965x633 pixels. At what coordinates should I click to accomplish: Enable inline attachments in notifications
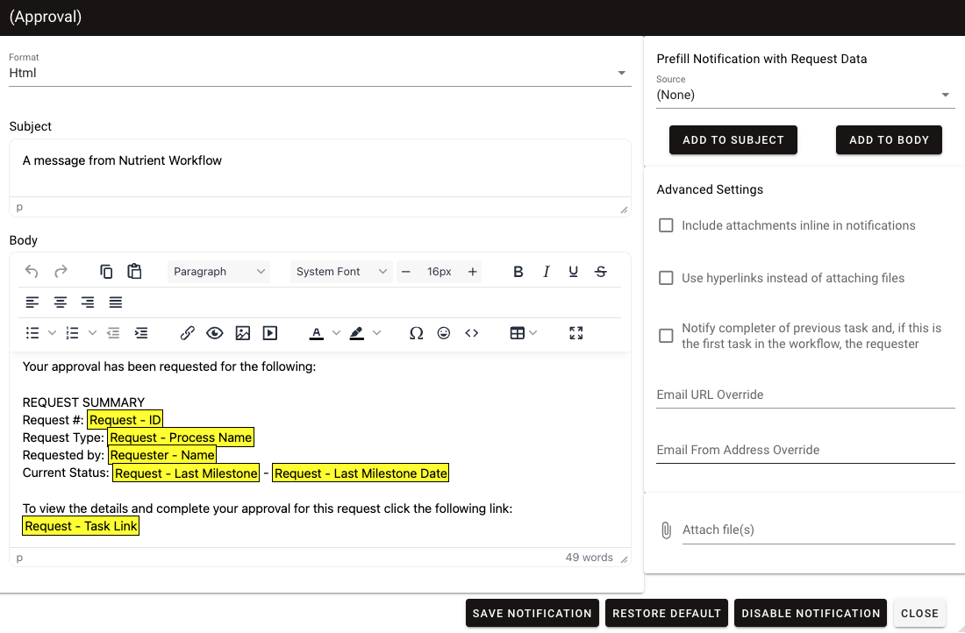pos(666,225)
